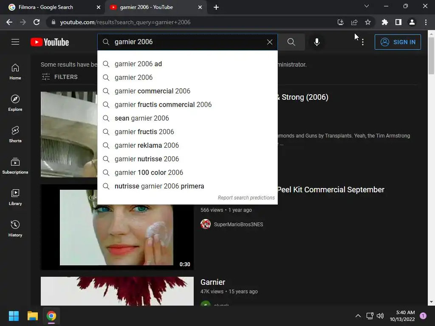This screenshot has width=435, height=326.
Task: Open the 'Garnier' video title link
Action: coord(213,282)
